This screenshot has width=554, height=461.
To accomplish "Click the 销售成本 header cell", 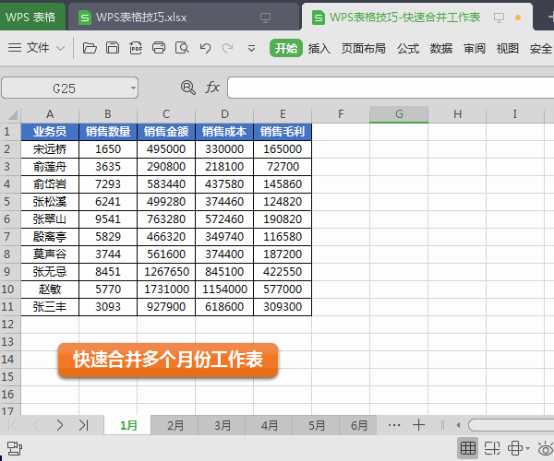I will [x=224, y=132].
